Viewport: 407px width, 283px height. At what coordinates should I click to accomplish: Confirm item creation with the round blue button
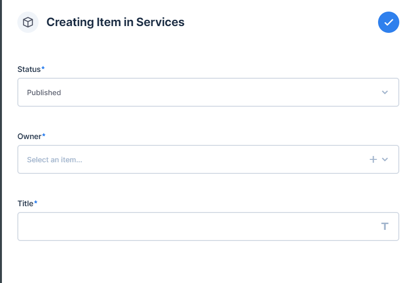click(x=388, y=22)
